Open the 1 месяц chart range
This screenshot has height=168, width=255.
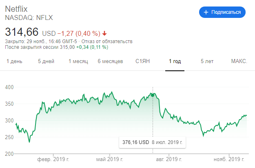pyautogui.click(x=78, y=61)
